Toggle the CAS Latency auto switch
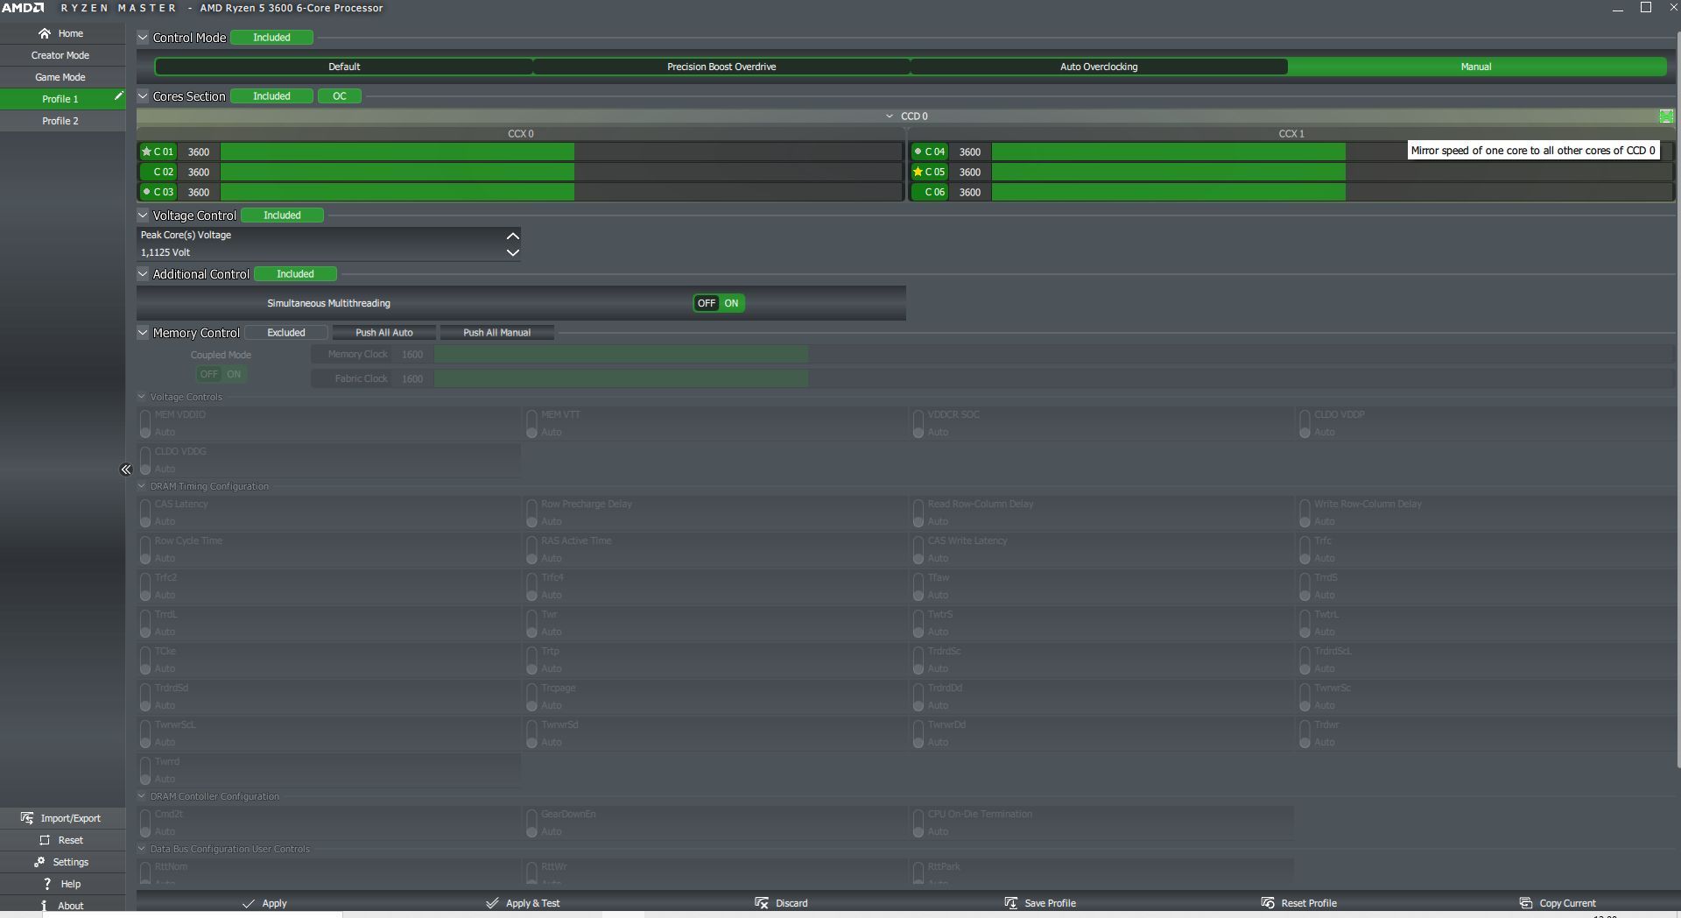Image resolution: width=1681 pixels, height=918 pixels. (145, 513)
